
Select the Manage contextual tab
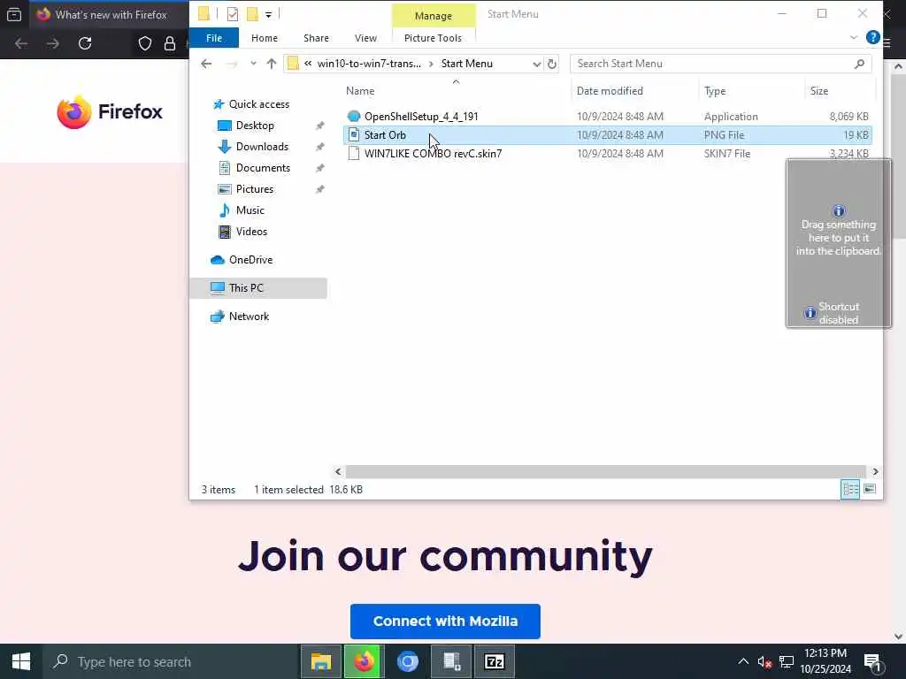433,16
